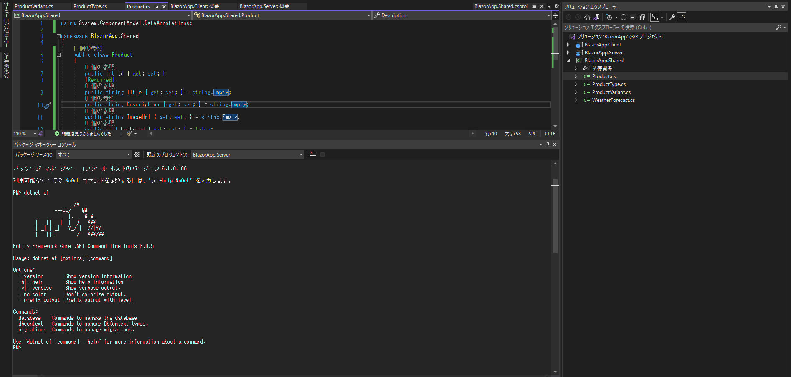
Task: Click the split editor window icon
Action: (555, 15)
